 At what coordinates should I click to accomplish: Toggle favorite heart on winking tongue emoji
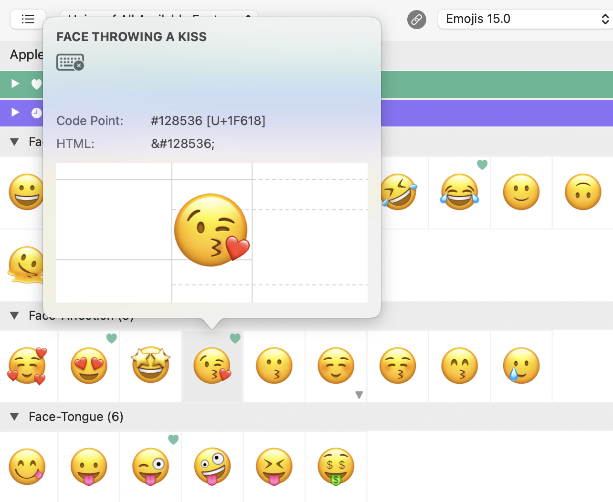pos(173,439)
